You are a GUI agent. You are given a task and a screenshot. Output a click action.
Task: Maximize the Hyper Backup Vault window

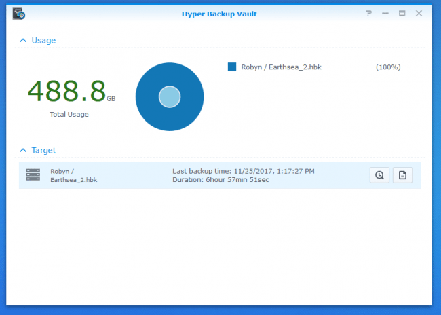tap(402, 13)
